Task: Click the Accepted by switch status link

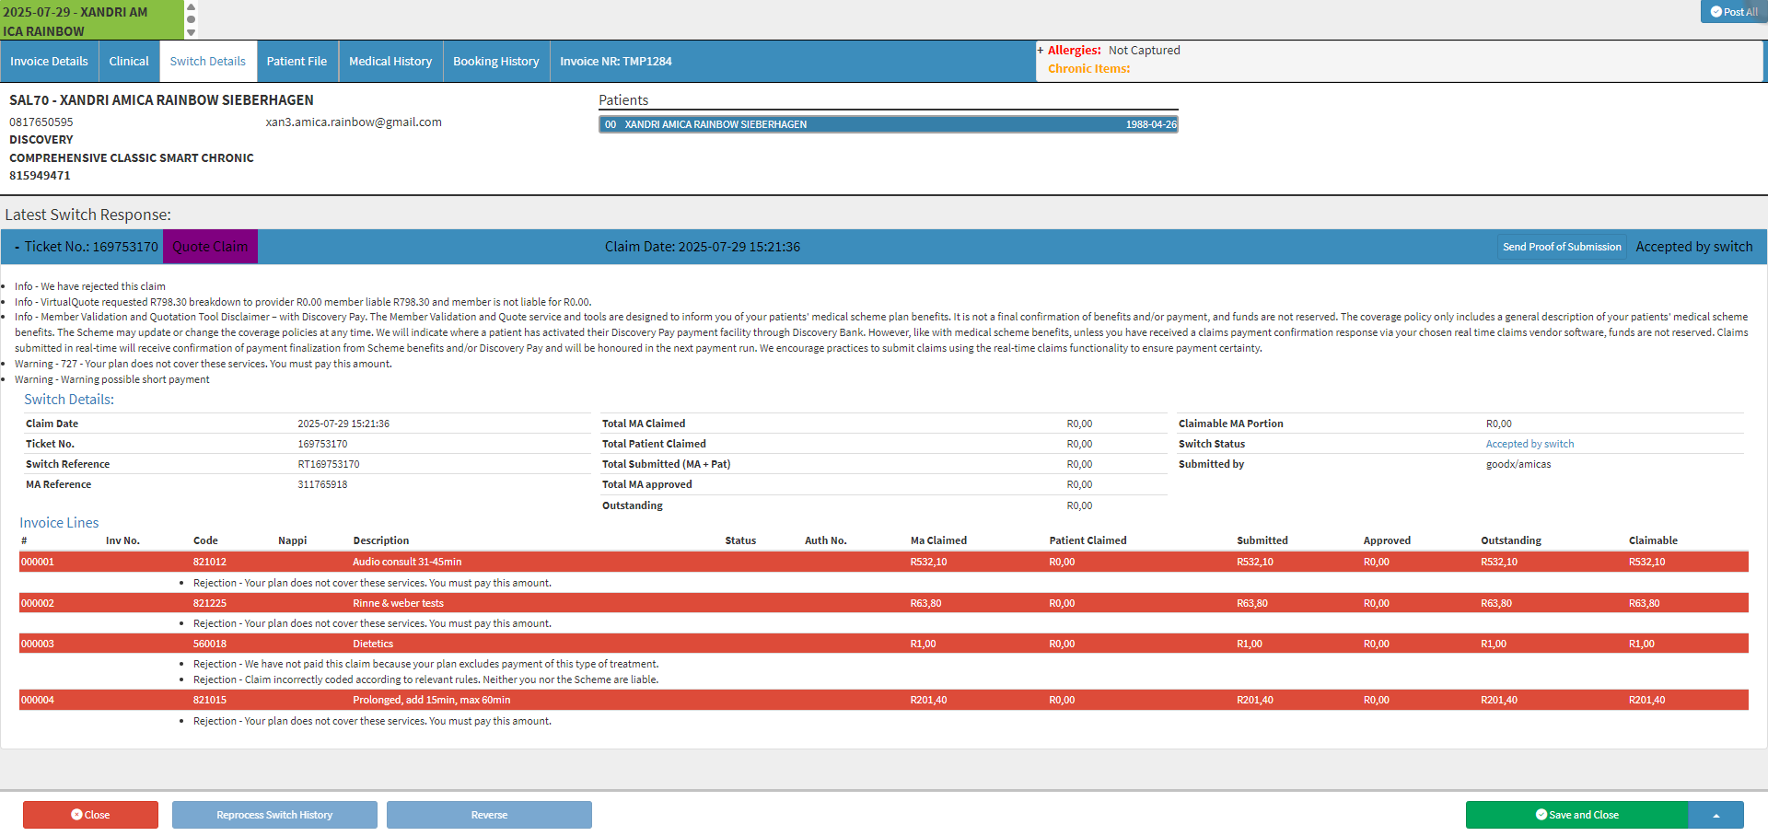Action: [1530, 444]
